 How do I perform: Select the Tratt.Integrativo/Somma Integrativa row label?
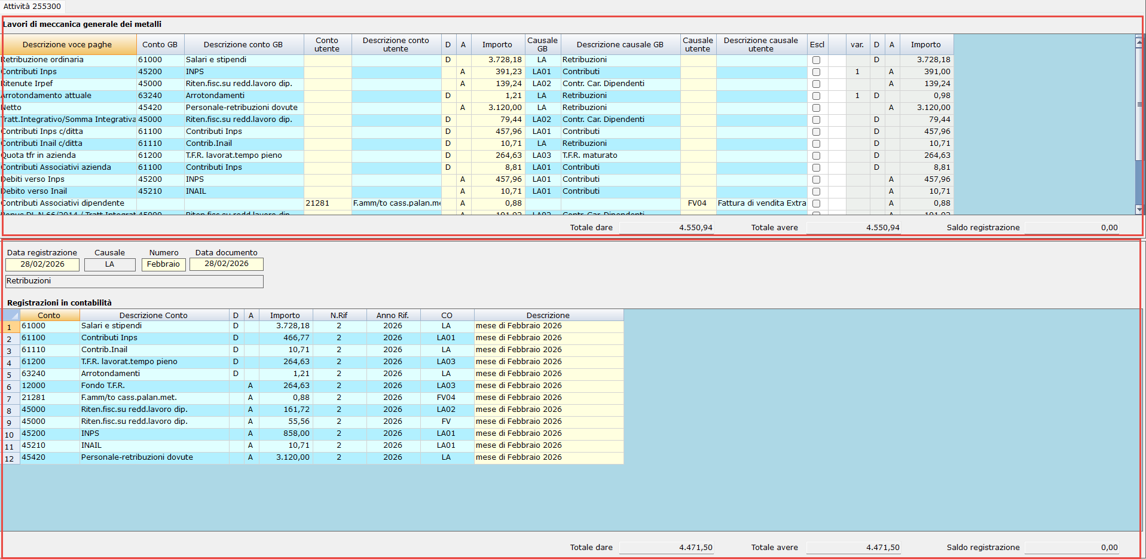coord(69,120)
